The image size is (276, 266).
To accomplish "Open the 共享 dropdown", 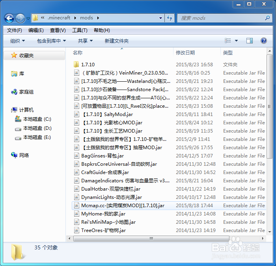I will [85, 41].
